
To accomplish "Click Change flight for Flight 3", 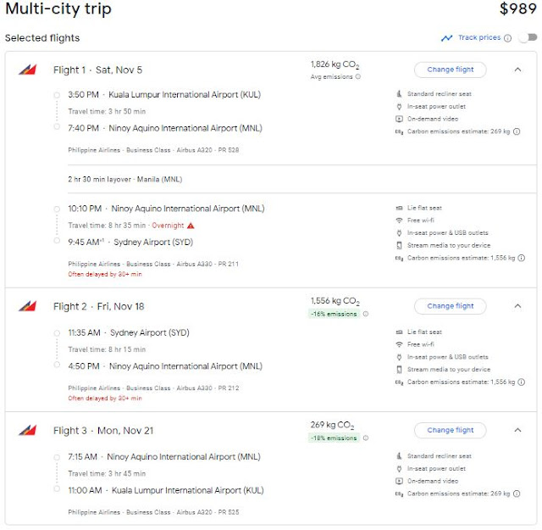I will click(x=451, y=430).
